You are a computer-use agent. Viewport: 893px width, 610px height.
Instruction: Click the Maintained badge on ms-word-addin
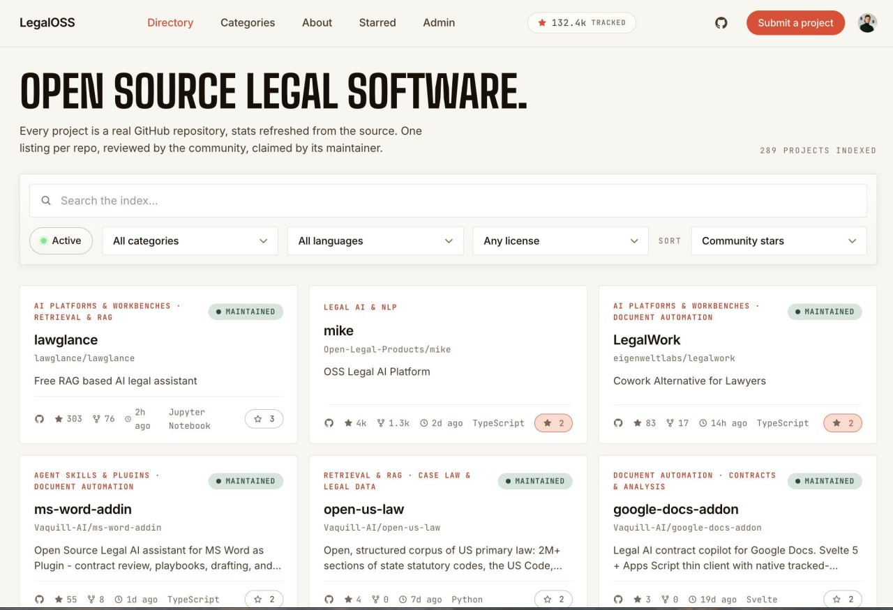[x=246, y=481]
